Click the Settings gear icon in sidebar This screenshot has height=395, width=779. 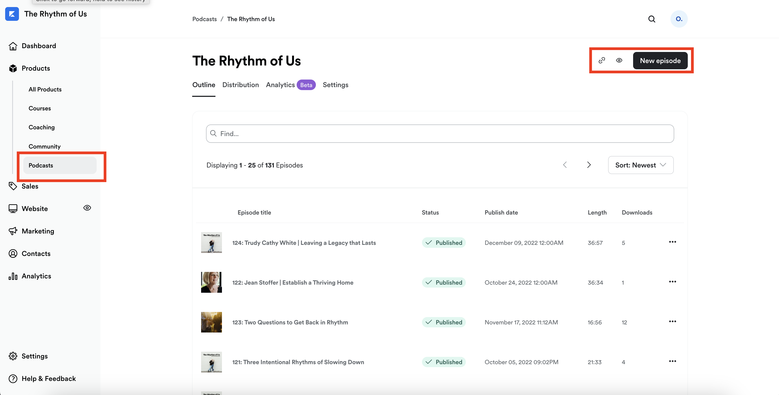click(13, 356)
